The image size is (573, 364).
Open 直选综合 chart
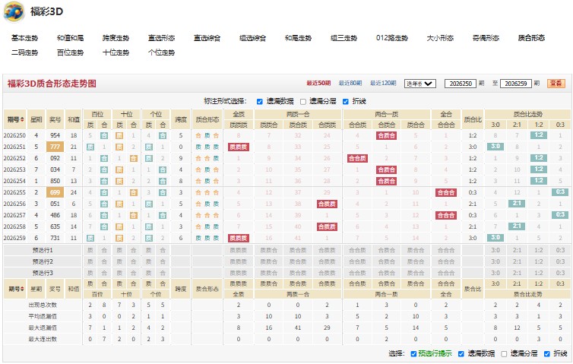[x=207, y=38]
